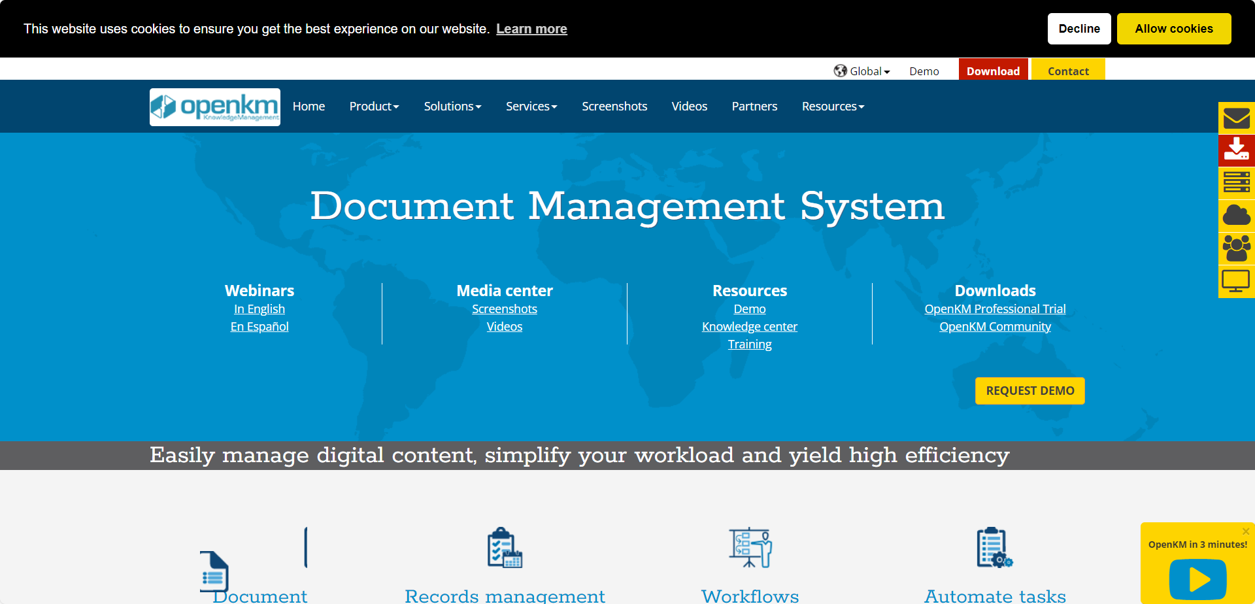Click the Downloads heading
The width and height of the screenshot is (1255, 604).
pos(995,291)
